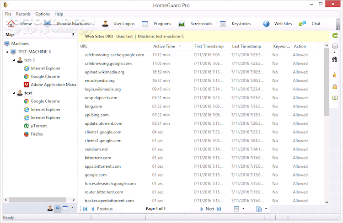Open the Screenshots view
This screenshot has height=223, width=343.
195,24
